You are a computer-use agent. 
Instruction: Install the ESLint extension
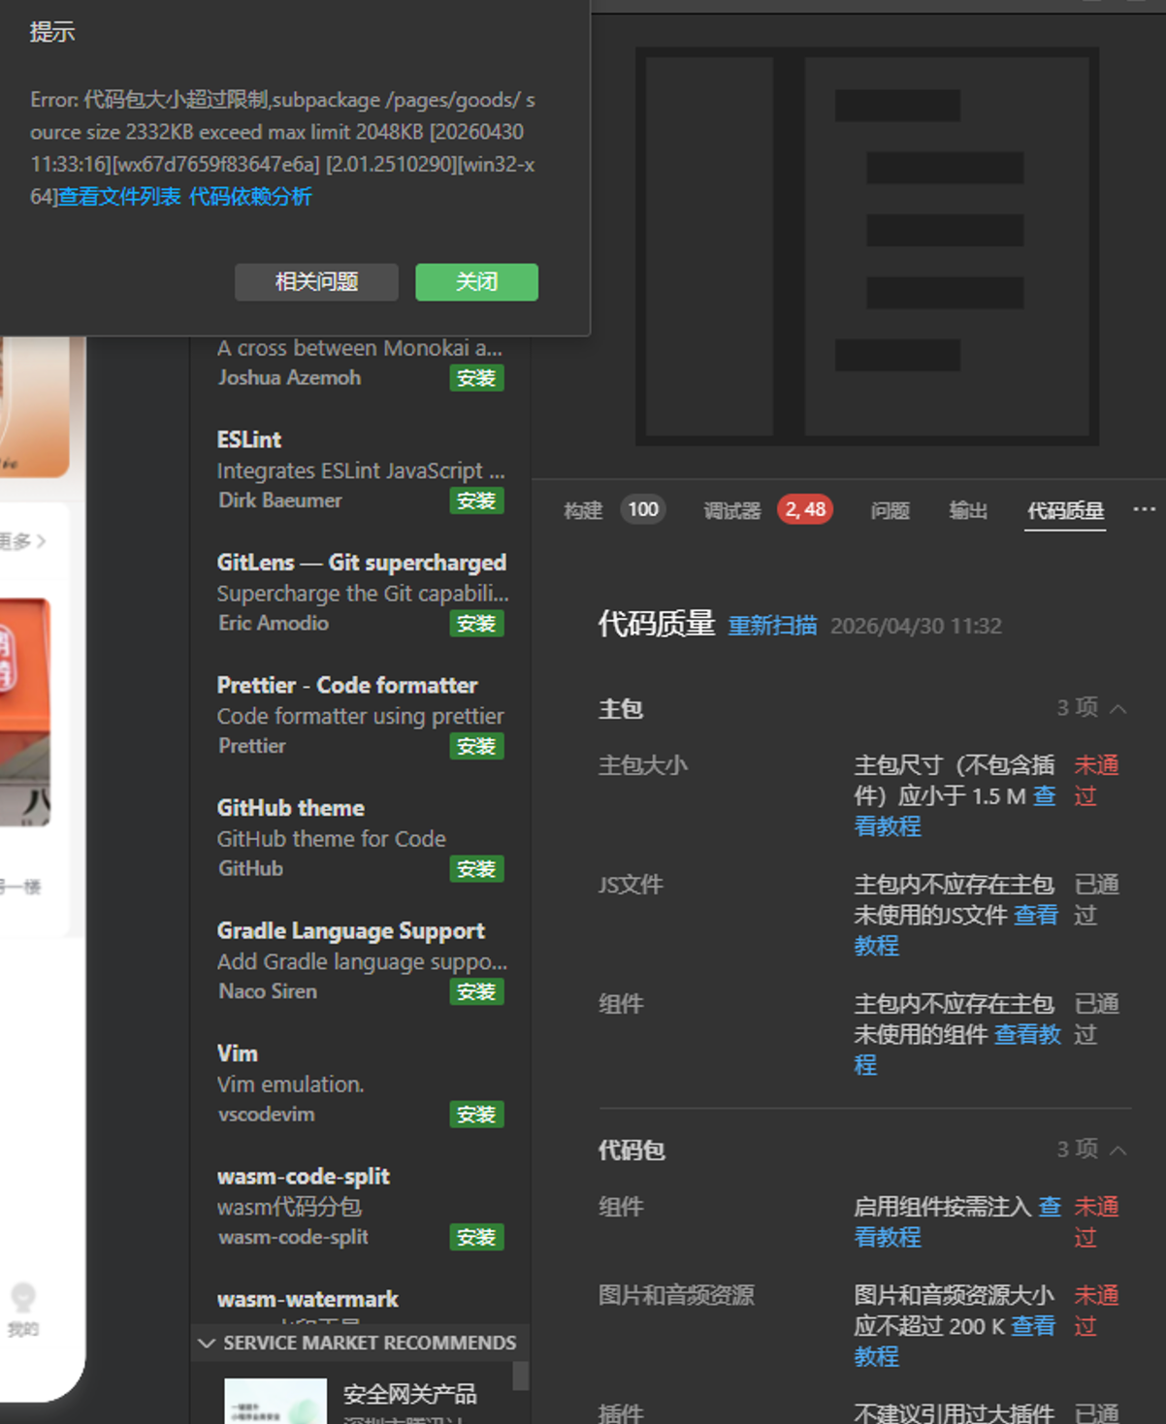point(476,501)
